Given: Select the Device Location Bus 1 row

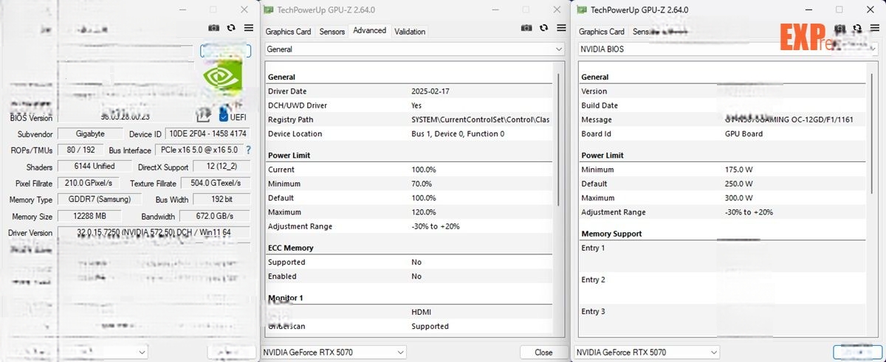Looking at the screenshot, I should 408,133.
